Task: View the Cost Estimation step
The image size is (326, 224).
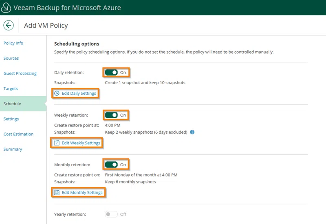Action: [18, 134]
